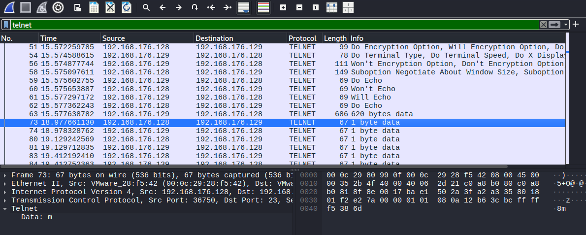Select packet 61 Will Echo
The width and height of the screenshot is (586, 235).
[283, 97]
